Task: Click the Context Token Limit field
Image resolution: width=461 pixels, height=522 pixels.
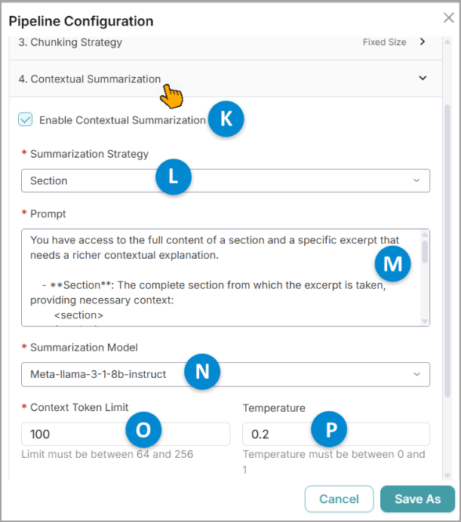Action: click(125, 434)
